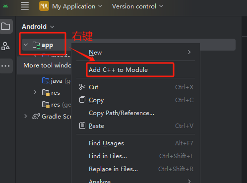Collapse the app module node
247x183 pixels.
coord(26,45)
